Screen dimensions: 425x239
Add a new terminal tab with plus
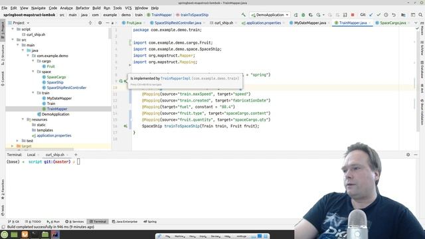click(x=76, y=155)
